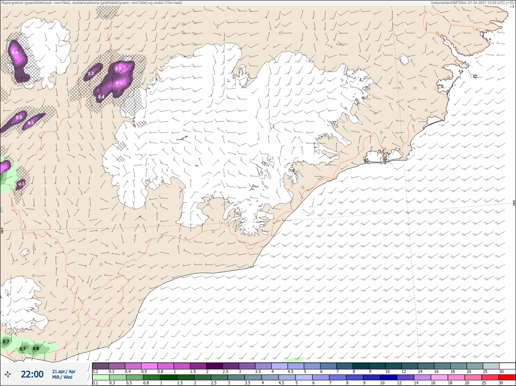Pick lower legend dark green swatch between 1 and 1.5
The image size is (516, 386).
[x=169, y=378]
